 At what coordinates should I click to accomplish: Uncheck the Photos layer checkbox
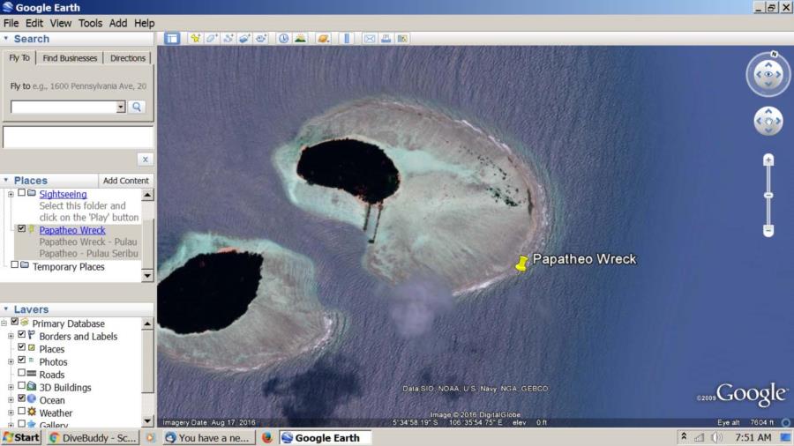(21, 360)
